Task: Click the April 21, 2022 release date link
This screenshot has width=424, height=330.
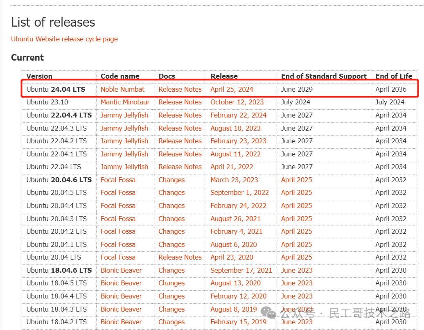Action: 232,167
